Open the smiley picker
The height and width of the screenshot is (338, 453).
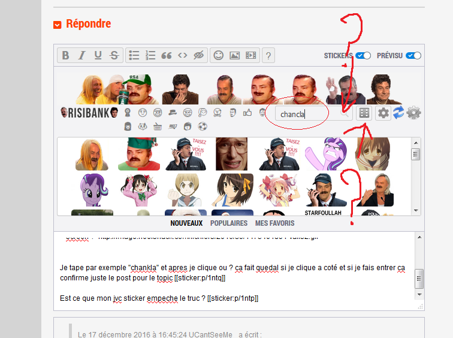(218, 55)
